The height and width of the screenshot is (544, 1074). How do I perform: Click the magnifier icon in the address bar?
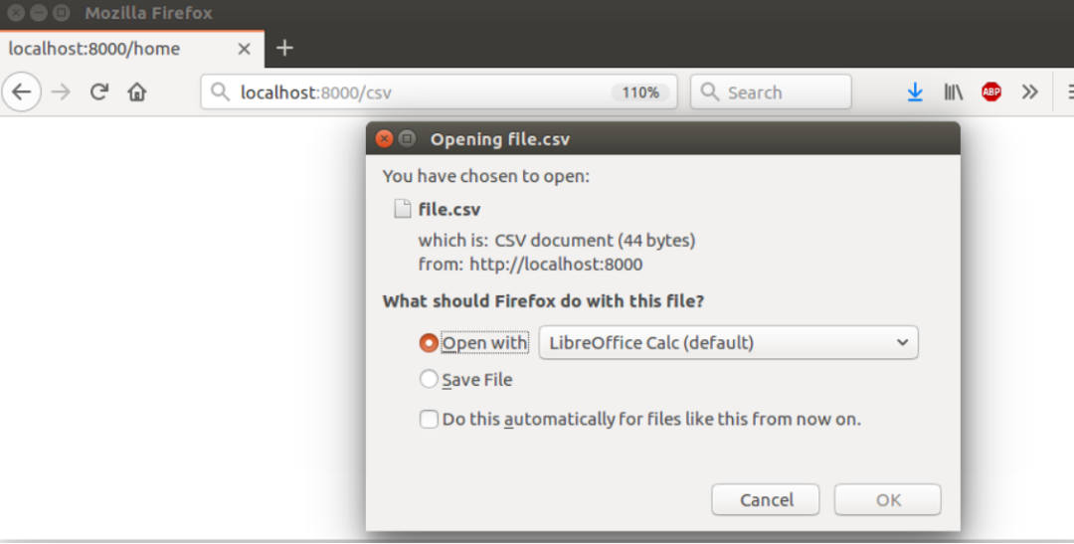pos(220,91)
